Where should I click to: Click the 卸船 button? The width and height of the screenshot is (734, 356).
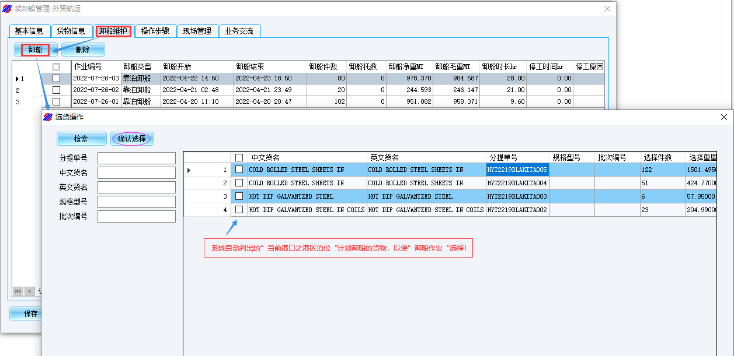pyautogui.click(x=36, y=50)
